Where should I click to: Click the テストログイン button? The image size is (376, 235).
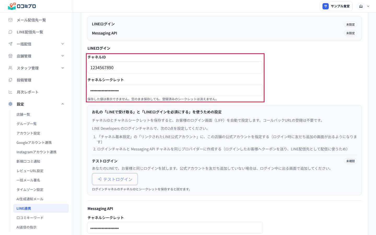[x=115, y=179]
